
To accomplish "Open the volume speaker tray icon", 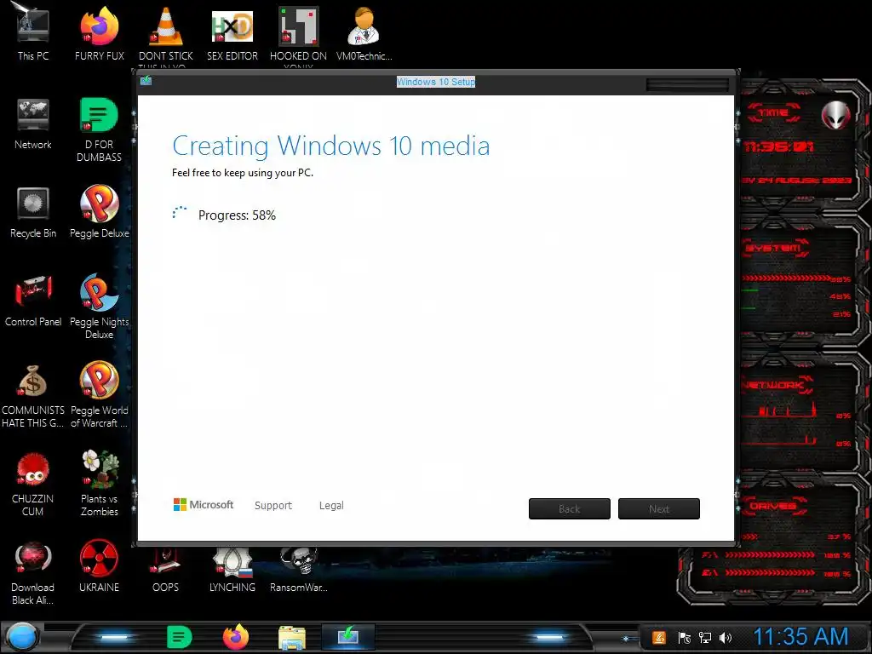I will pyautogui.click(x=726, y=637).
